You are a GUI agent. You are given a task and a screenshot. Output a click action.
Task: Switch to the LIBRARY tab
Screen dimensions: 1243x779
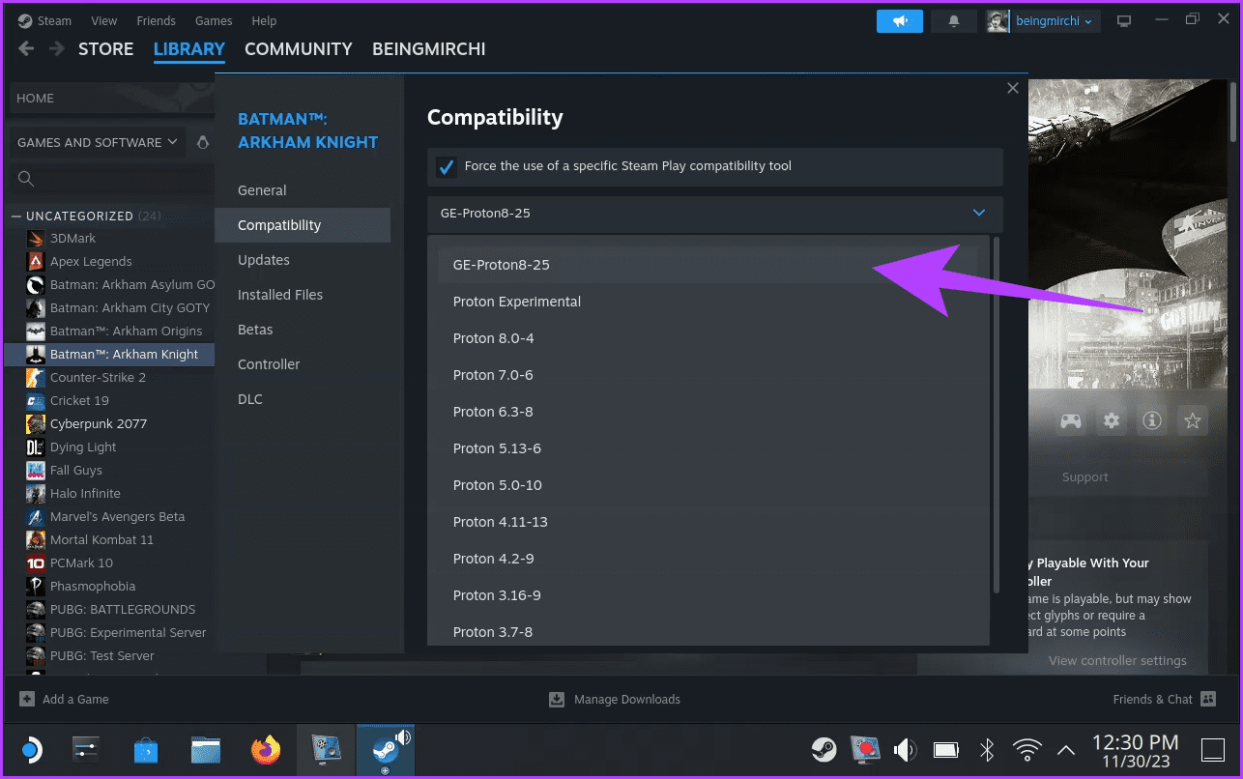[x=188, y=48]
